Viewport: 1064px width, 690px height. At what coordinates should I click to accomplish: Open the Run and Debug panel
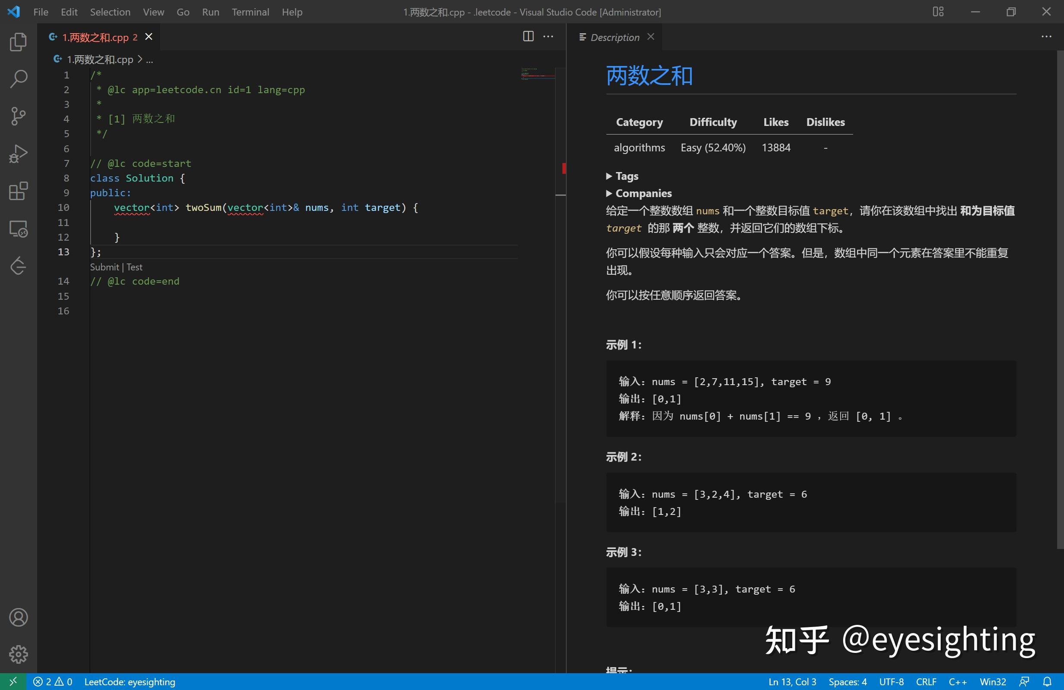point(18,154)
